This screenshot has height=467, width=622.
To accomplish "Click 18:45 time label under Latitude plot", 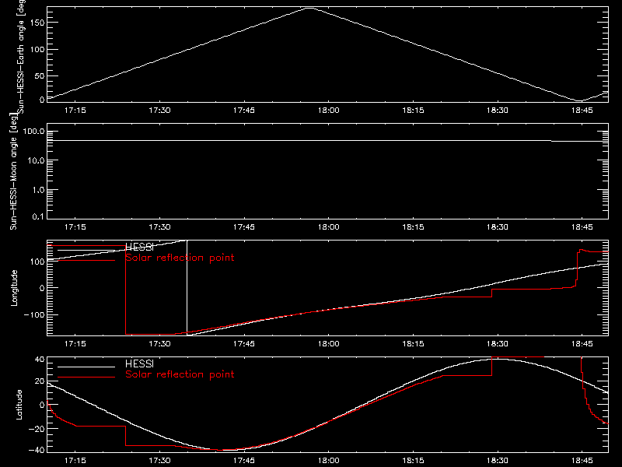I will click(582, 460).
